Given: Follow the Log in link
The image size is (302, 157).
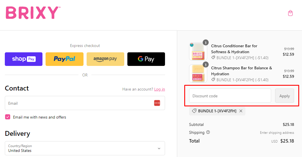Looking at the screenshot, I should (159, 89).
